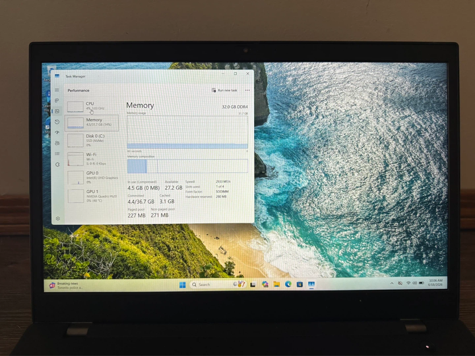Click the 4.5 GB (0 MB) in-use value
The image size is (475, 356).
(143, 188)
